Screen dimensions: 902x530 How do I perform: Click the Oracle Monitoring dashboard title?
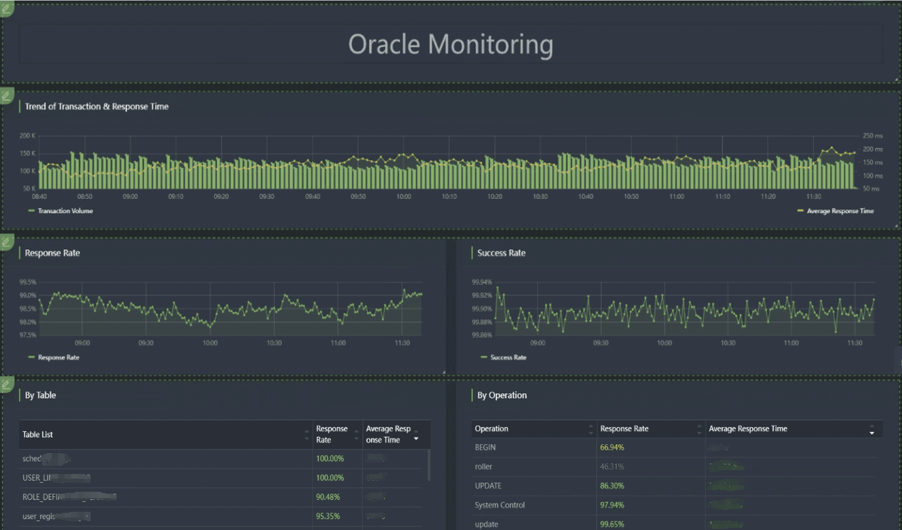click(x=450, y=44)
